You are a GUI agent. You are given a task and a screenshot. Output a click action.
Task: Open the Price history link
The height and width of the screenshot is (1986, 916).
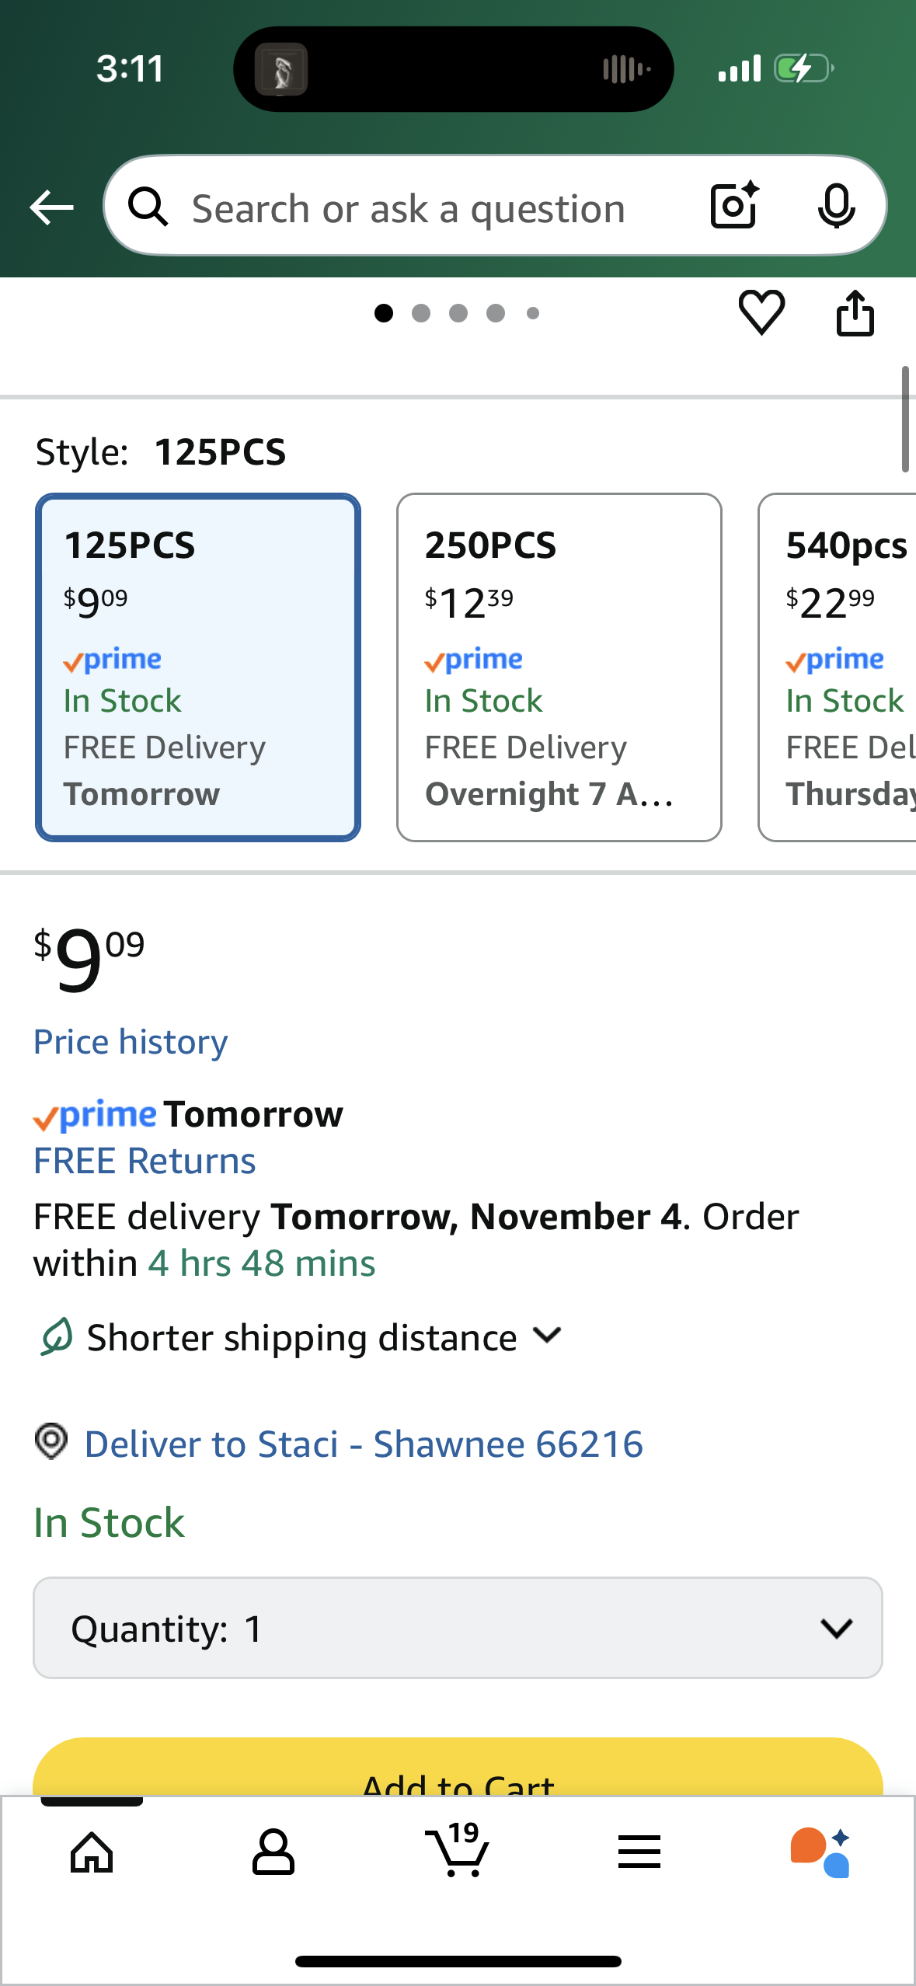coord(131,1042)
